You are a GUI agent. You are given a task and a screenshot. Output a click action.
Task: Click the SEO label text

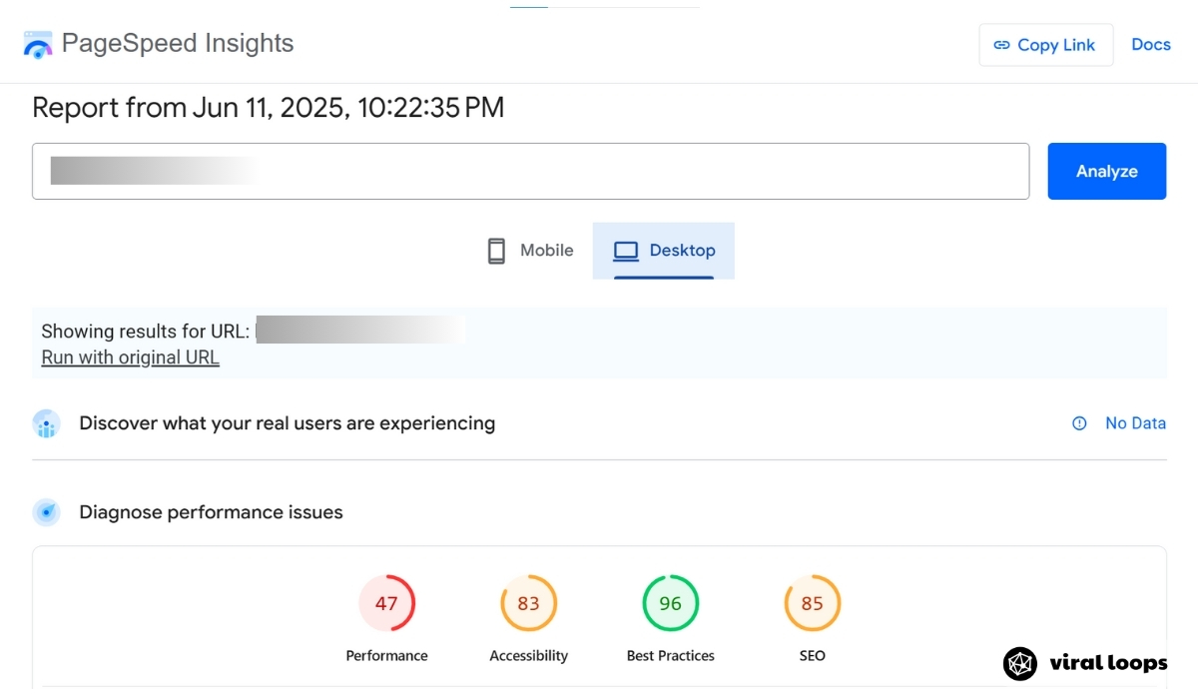[812, 656]
